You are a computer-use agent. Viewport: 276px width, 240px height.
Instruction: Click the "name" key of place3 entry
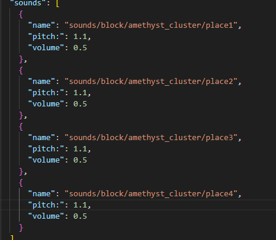click(x=41, y=138)
